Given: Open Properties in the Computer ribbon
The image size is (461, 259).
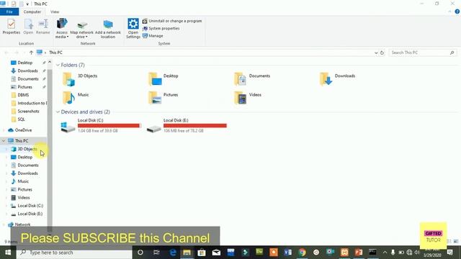Looking at the screenshot, I should [12, 27].
